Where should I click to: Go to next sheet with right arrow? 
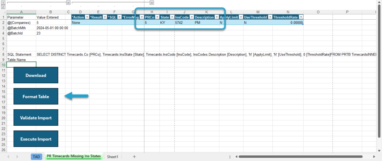17,157
